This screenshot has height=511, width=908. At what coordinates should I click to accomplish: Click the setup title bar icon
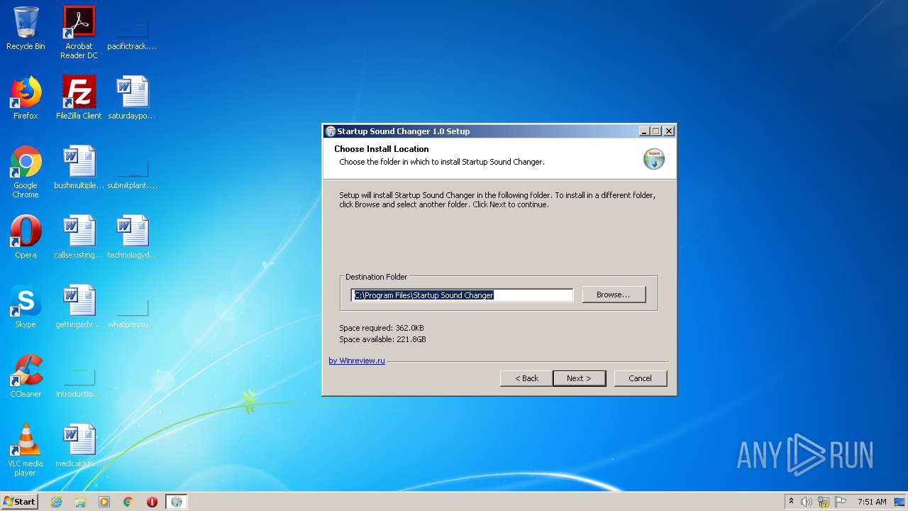click(x=330, y=131)
